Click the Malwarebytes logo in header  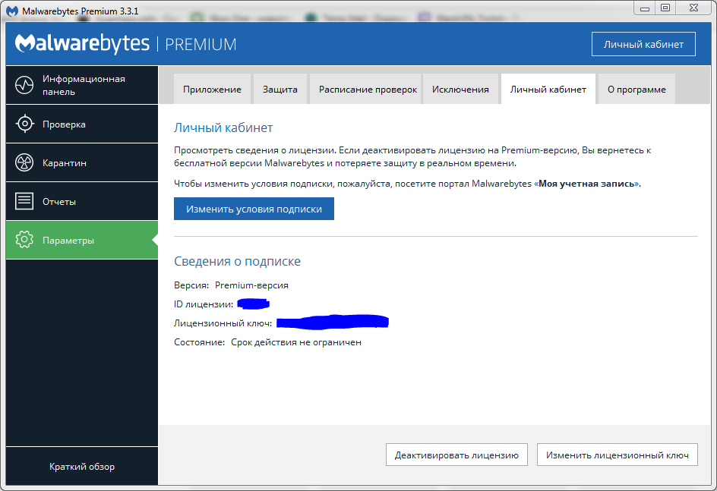tap(82, 44)
